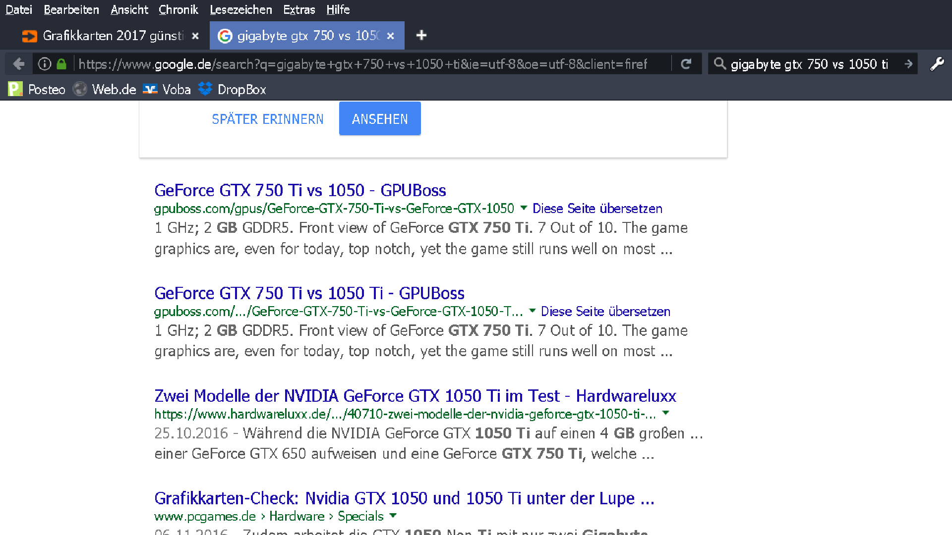Click the back navigation arrow
The image size is (952, 535).
(19, 64)
